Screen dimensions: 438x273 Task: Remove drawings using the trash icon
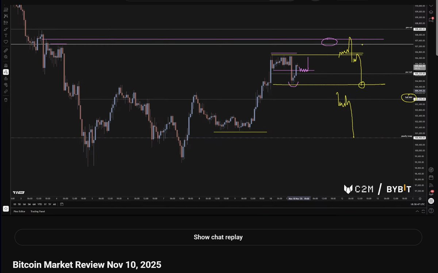point(6,99)
